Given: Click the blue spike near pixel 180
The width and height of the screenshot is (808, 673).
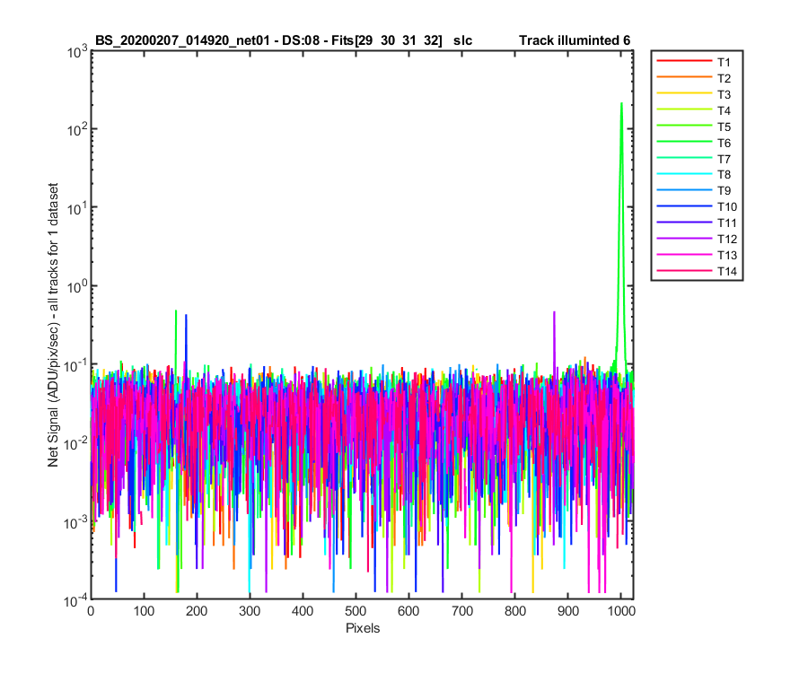Looking at the screenshot, I should point(186,340).
